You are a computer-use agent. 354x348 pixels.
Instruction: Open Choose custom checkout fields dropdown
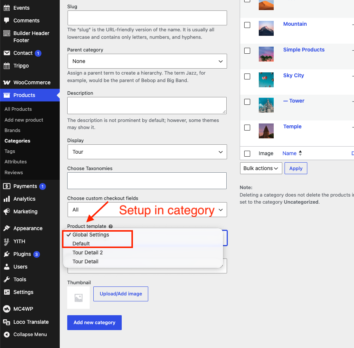147,210
